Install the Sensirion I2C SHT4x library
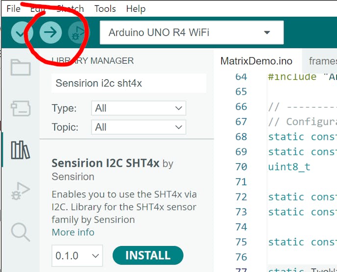337x272 pixels. 148,255
